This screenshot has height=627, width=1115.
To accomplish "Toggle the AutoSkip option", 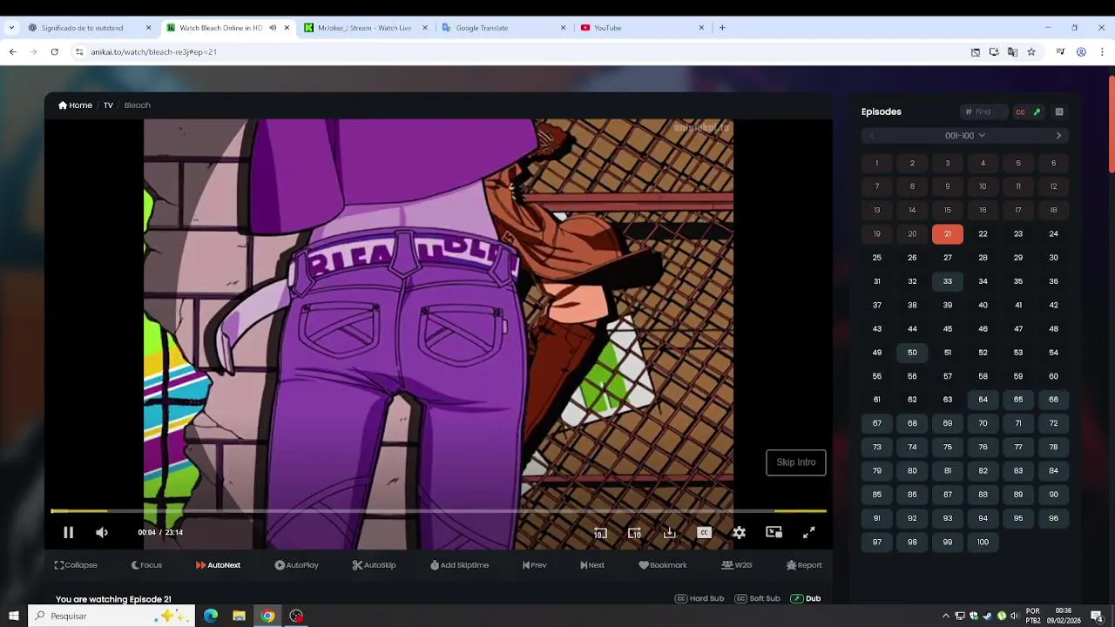I will (374, 565).
